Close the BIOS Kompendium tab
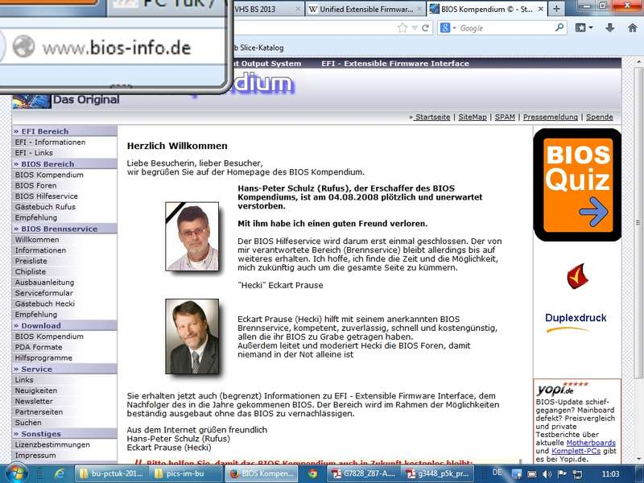This screenshot has width=644, height=483. point(541,9)
